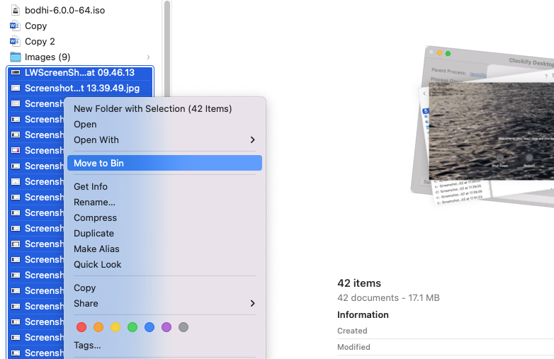Open Quick Look from menu
This screenshot has height=359, width=554.
98,264
